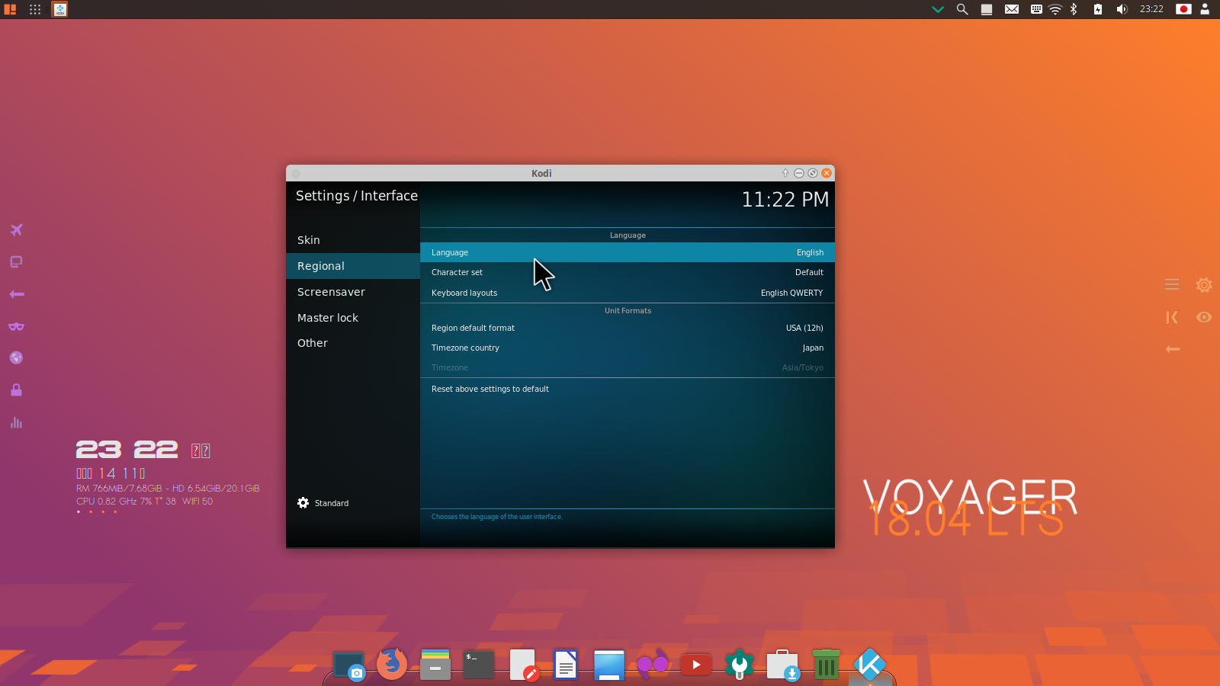
Task: Click Reset above settings to default
Action: [x=628, y=389]
